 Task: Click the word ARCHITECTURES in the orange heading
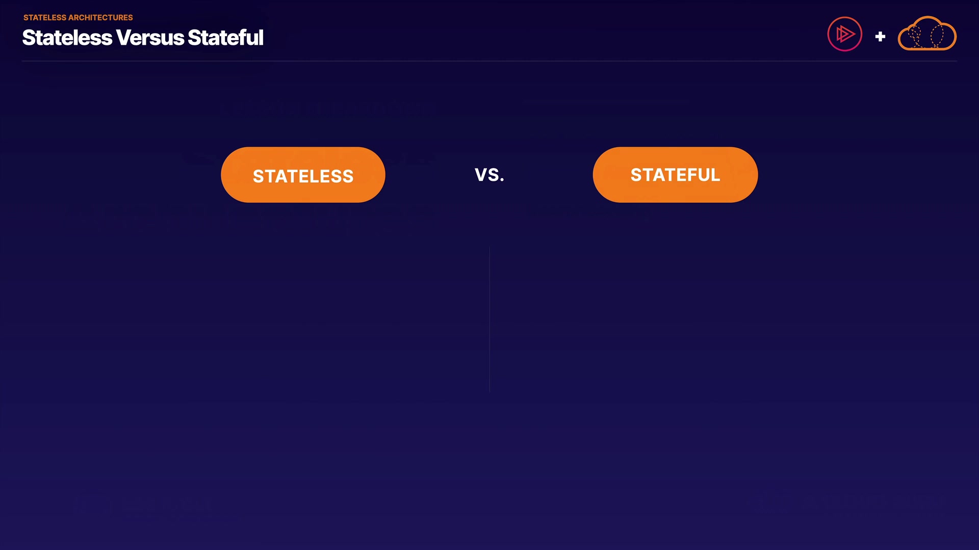pyautogui.click(x=100, y=17)
